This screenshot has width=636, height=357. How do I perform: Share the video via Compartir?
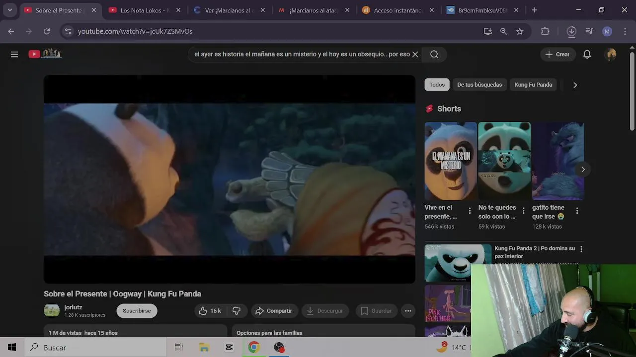point(274,311)
